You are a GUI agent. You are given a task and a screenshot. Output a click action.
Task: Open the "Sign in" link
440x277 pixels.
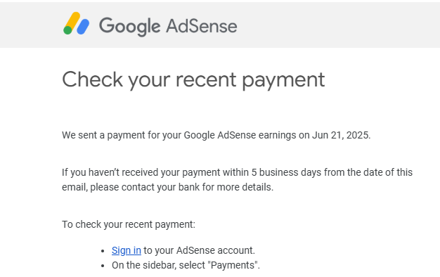(x=127, y=250)
